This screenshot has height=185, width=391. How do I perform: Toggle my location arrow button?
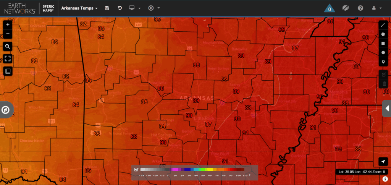[383, 162]
